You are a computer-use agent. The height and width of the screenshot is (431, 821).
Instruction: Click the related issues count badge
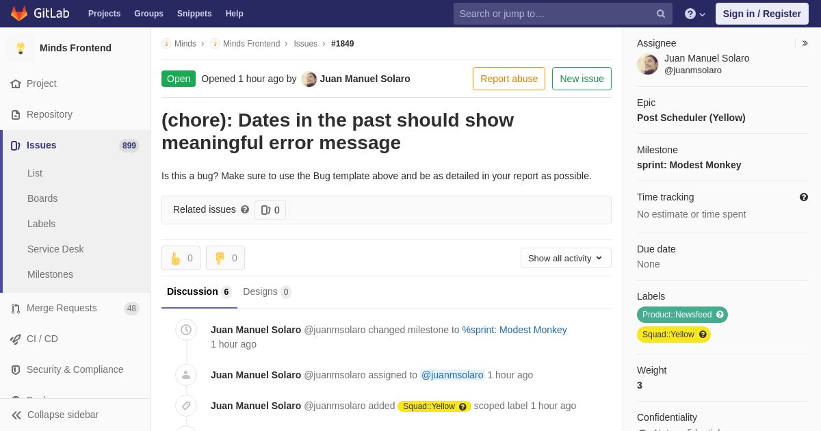tap(270, 210)
